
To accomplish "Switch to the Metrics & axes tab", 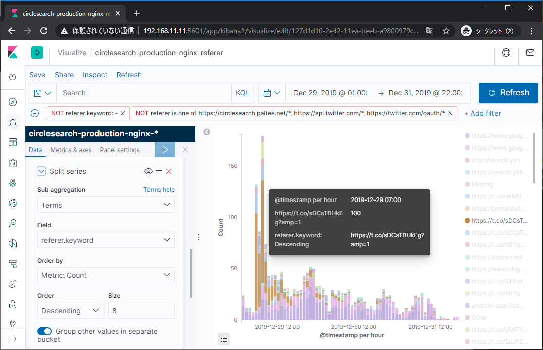I will click(71, 150).
